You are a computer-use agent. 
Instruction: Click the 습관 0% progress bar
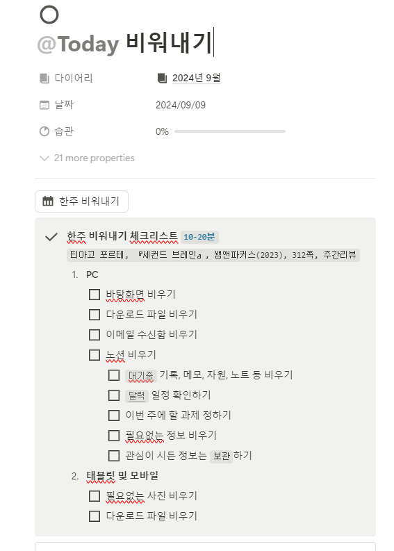point(230,131)
